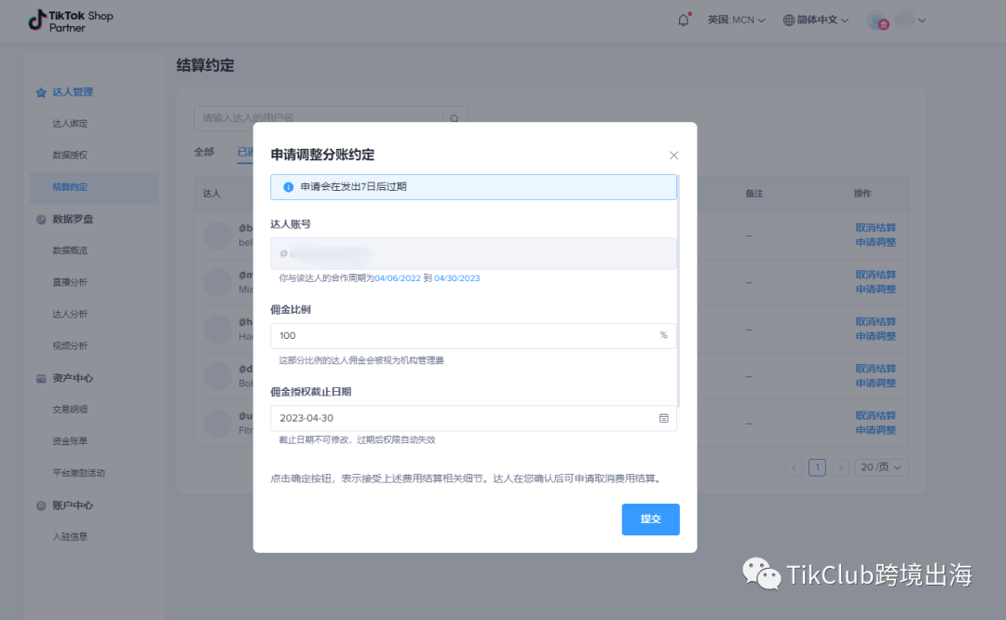Switch to the 全部 tab

click(x=204, y=152)
